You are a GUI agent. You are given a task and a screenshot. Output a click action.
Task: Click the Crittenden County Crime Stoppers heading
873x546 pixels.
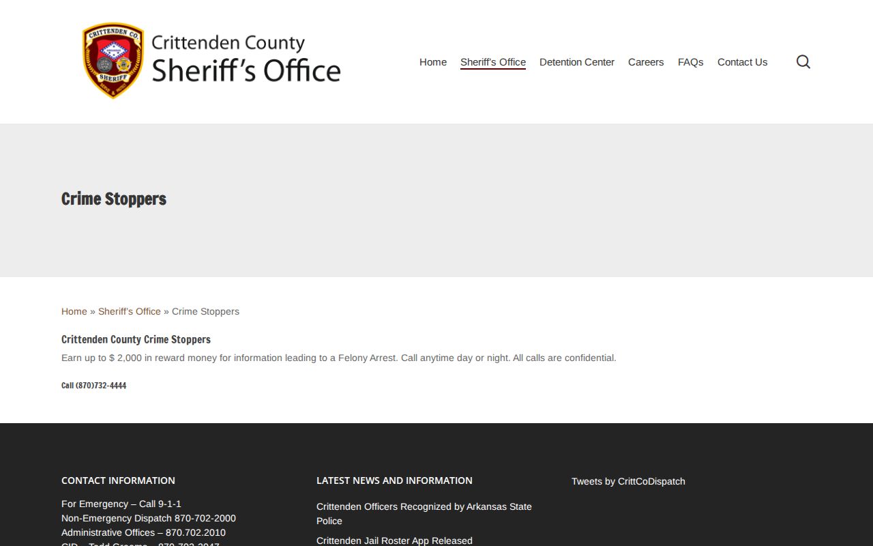[136, 339]
